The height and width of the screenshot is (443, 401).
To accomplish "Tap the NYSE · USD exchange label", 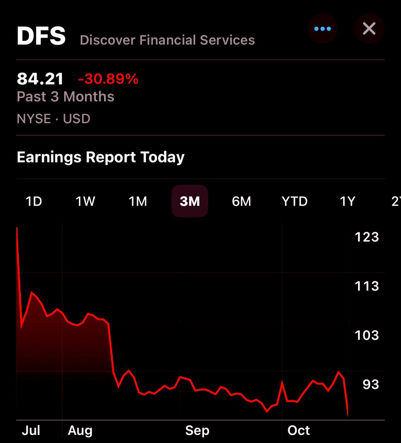I will [53, 119].
